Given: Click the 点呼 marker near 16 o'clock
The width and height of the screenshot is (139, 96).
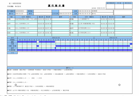Looking at the screenshot, I should point(55,48).
